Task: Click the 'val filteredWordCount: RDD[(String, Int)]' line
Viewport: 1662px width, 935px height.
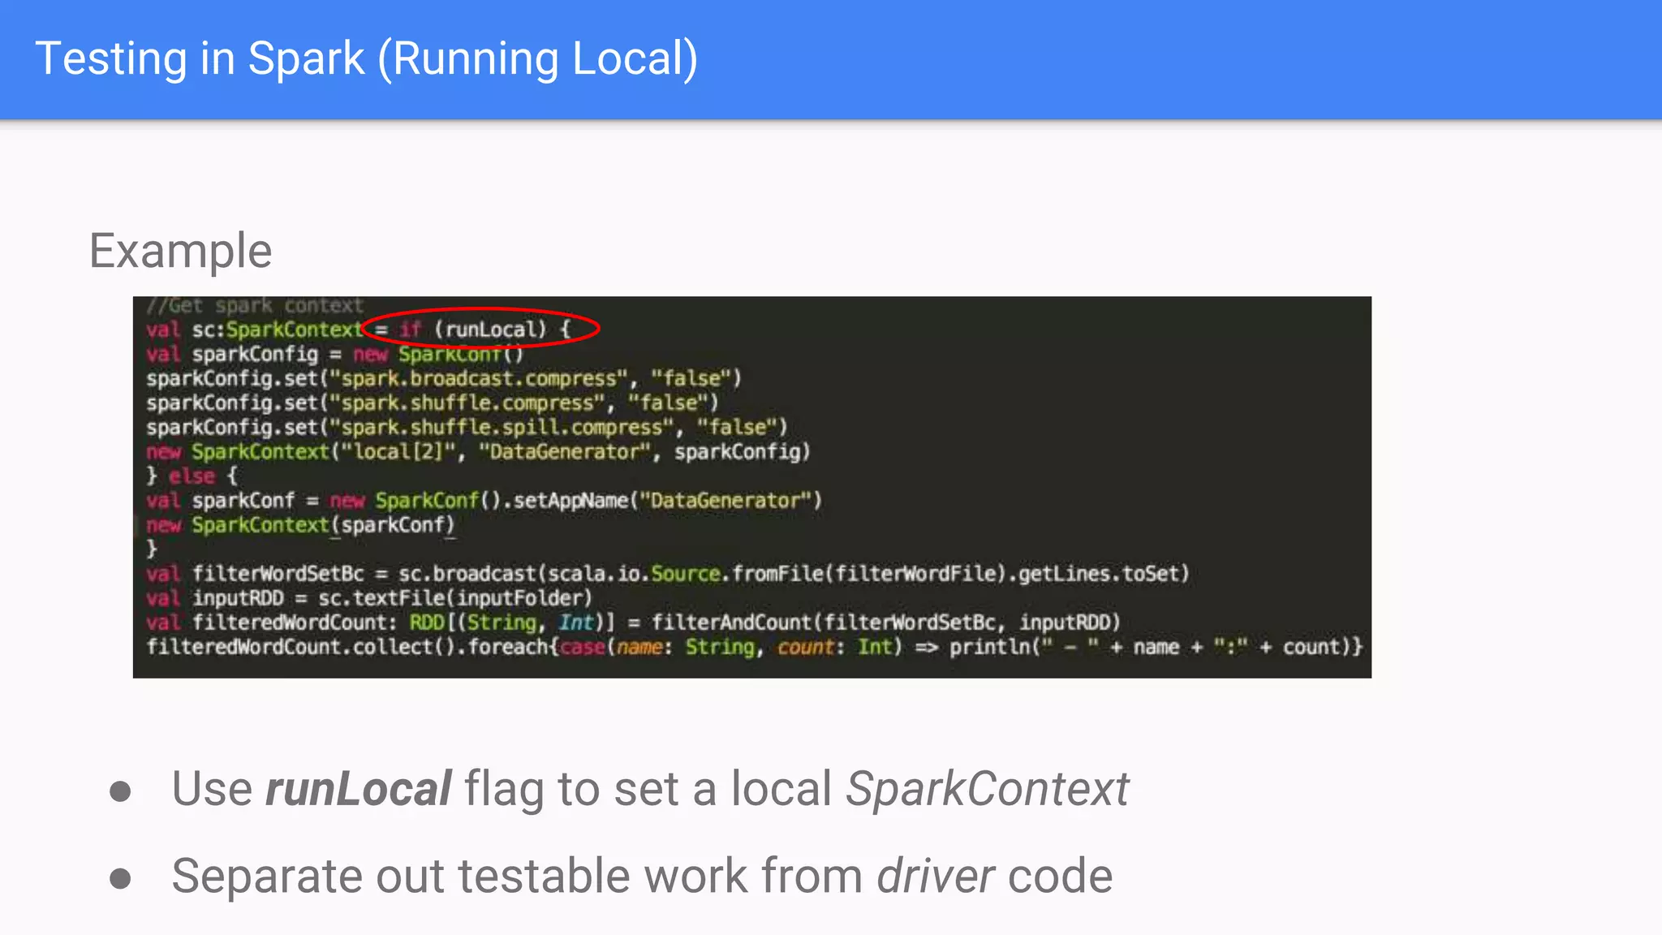Action: pyautogui.click(x=633, y=623)
